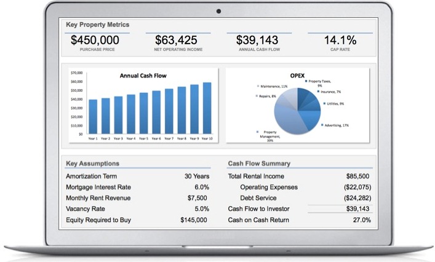Select the Key Property Metrics heading
The image size is (435, 262).
tap(98, 25)
